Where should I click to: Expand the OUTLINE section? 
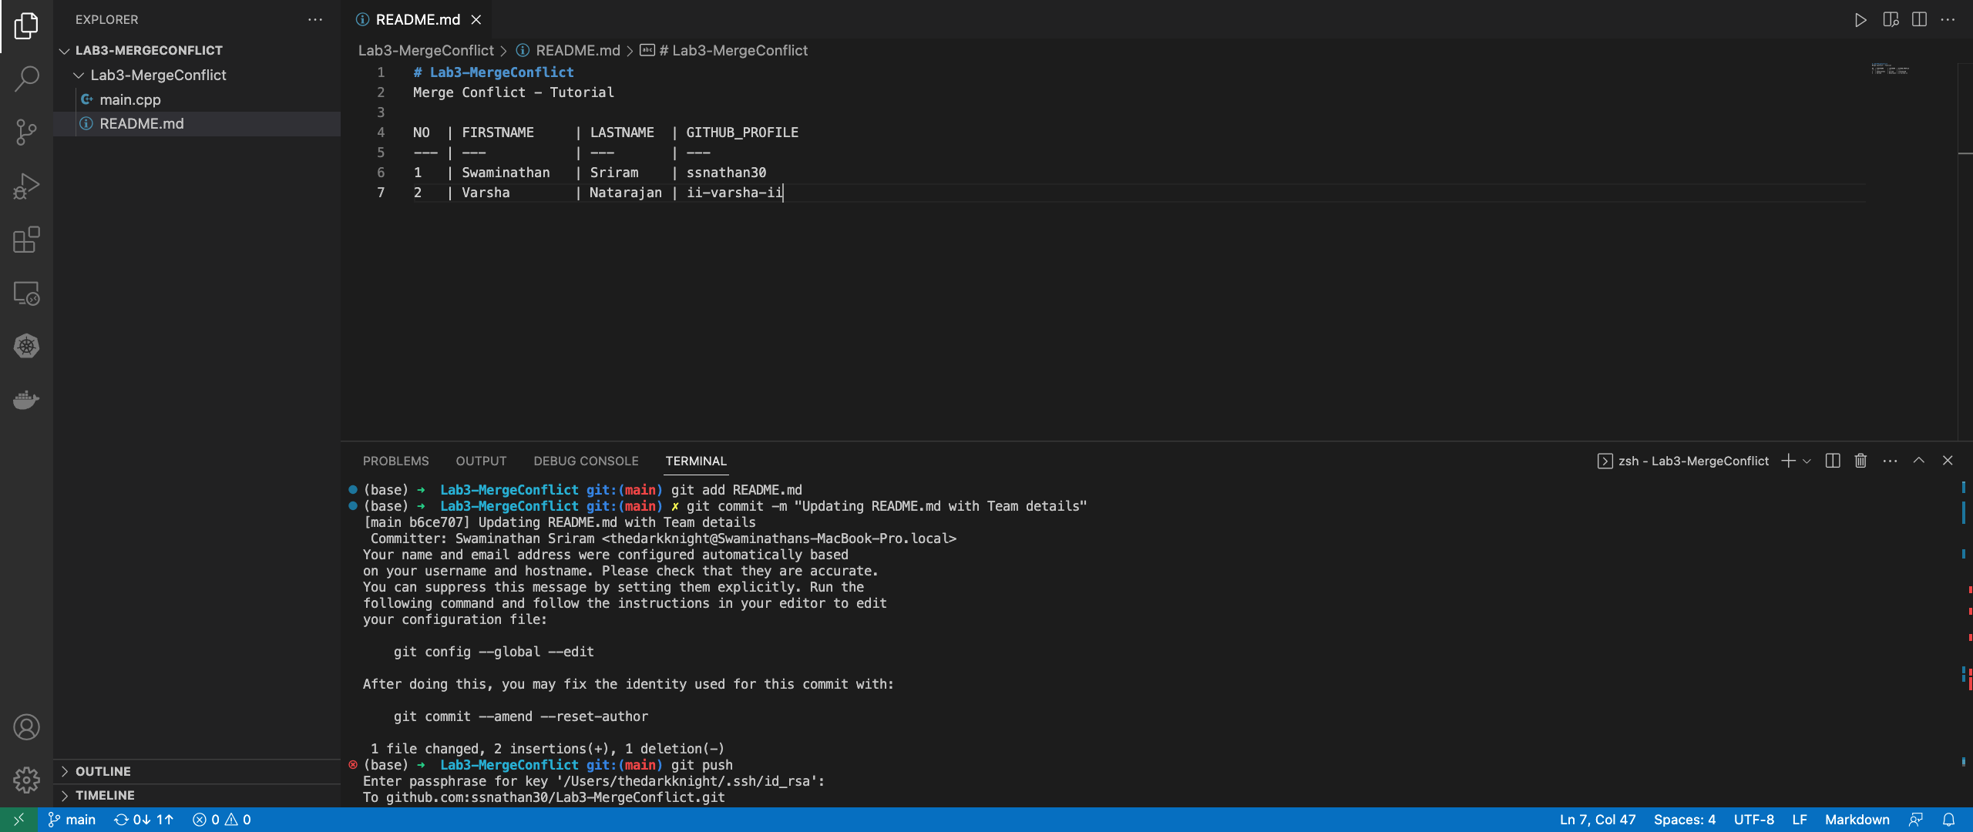tap(197, 771)
